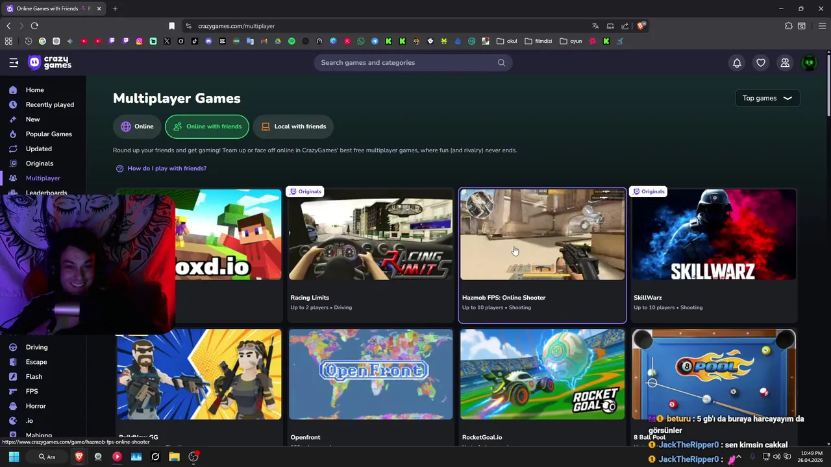831x467 pixels.
Task: Click the Originals badge on Racing Limits card
Action: click(306, 191)
